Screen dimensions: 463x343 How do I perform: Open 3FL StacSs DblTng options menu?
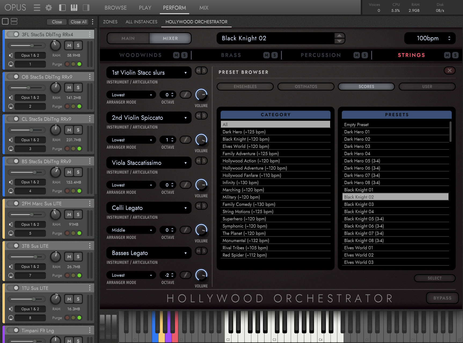coord(90,34)
